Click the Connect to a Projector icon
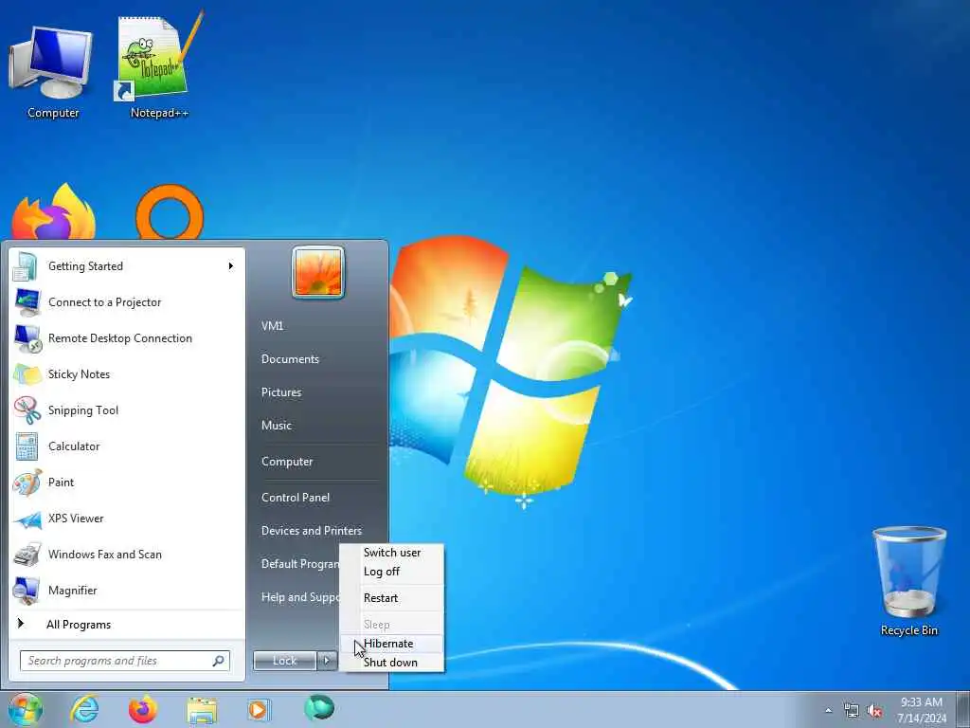The width and height of the screenshot is (970, 728). point(27,302)
